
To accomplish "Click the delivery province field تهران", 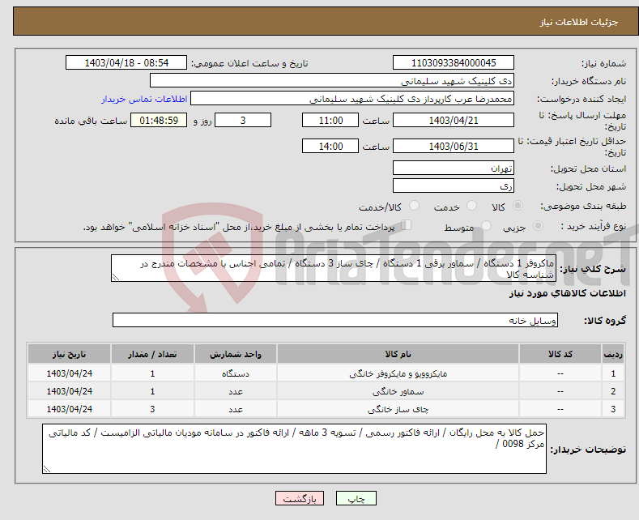I will pos(454,168).
